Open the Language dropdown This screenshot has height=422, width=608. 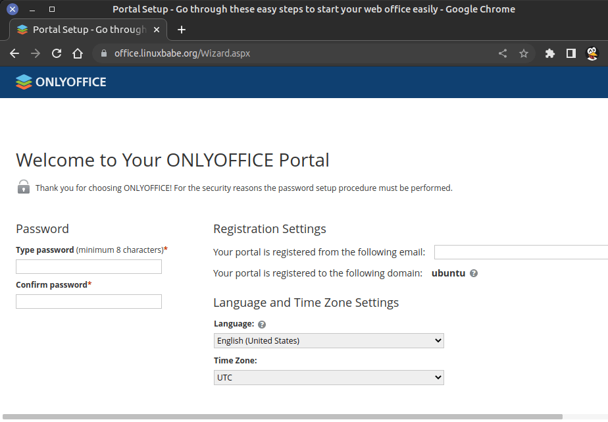tap(329, 341)
